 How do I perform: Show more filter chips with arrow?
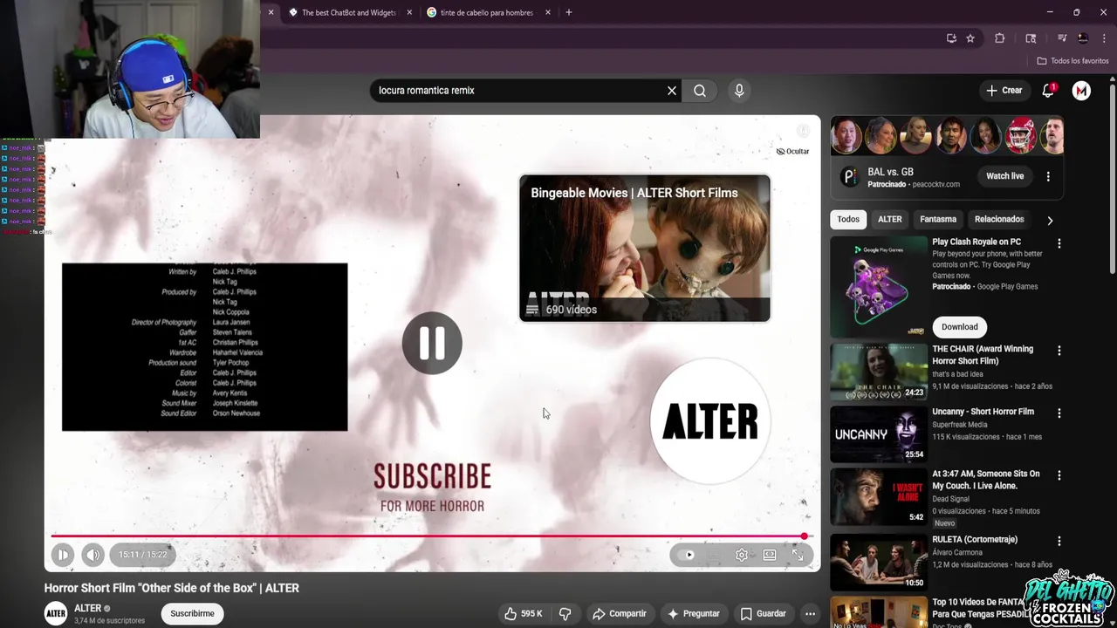(x=1050, y=220)
